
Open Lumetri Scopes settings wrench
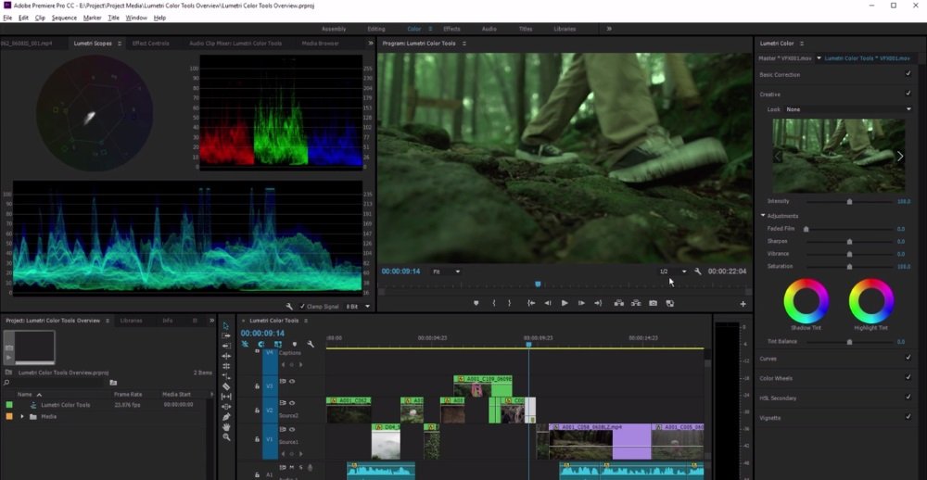click(289, 306)
